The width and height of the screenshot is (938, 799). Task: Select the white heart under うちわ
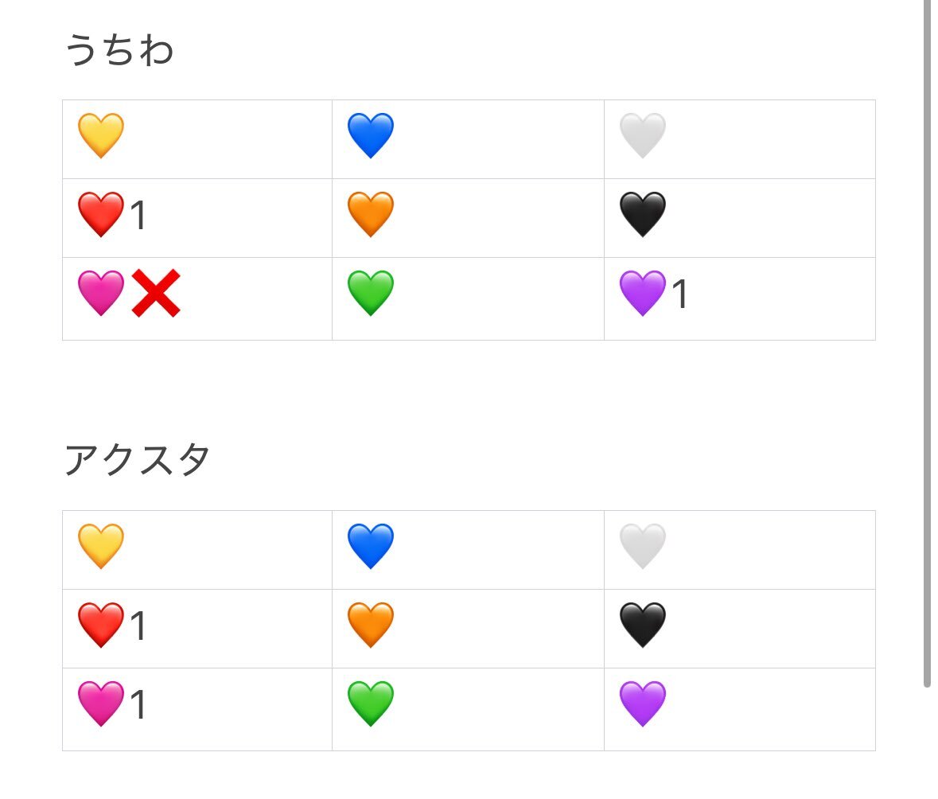click(x=643, y=136)
